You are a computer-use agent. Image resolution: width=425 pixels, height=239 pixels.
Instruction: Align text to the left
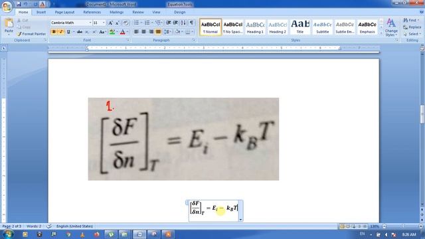click(136, 32)
